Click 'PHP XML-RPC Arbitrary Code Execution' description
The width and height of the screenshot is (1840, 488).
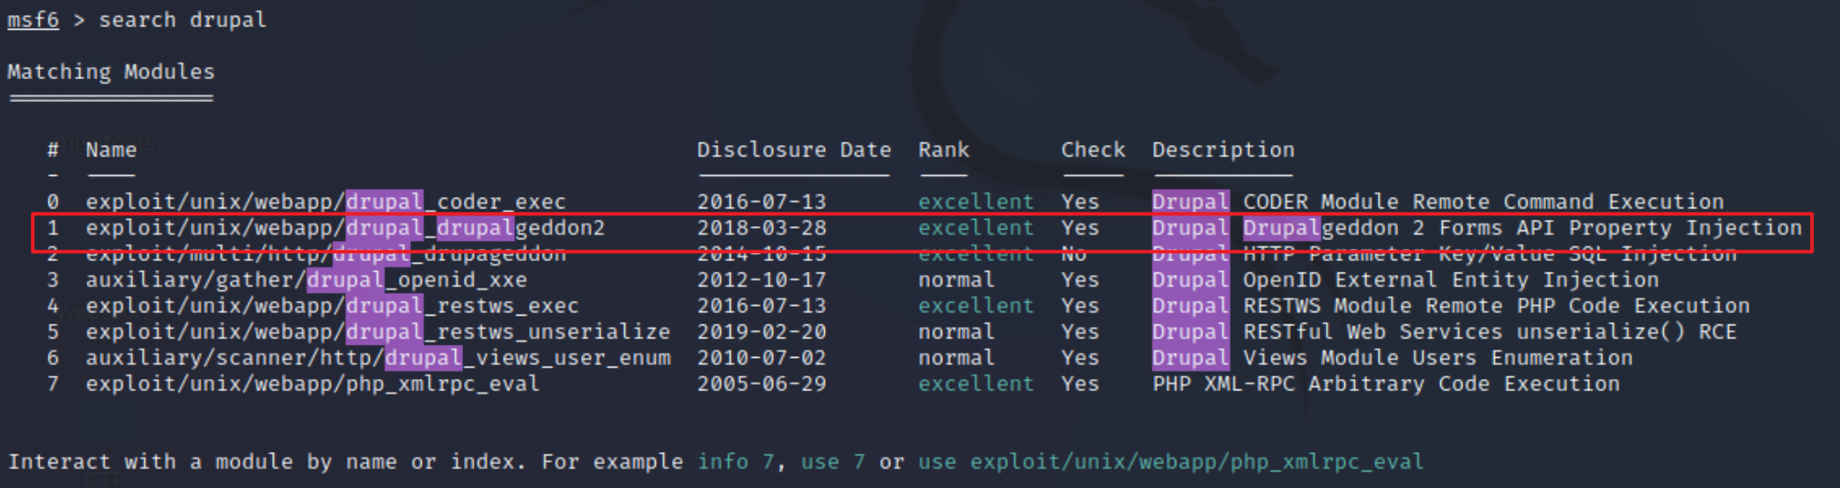click(1386, 383)
